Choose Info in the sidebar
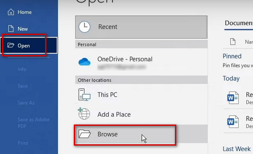 (x=22, y=69)
